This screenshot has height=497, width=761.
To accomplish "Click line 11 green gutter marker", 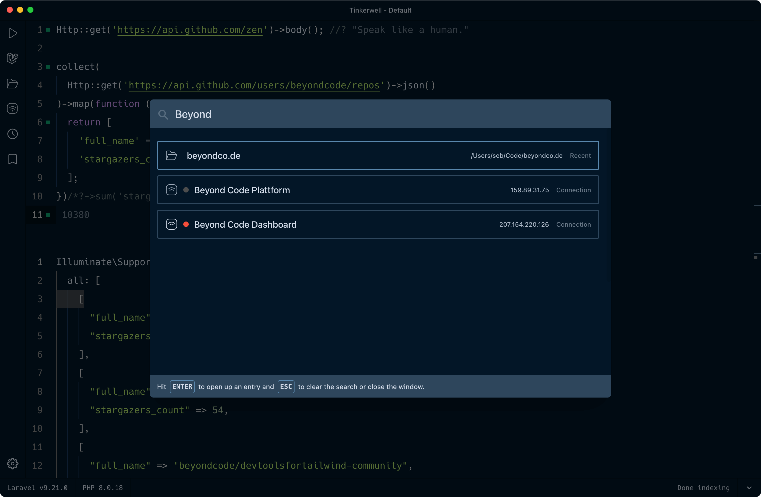I will pos(48,215).
